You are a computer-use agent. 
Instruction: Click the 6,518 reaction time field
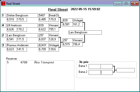[12, 19]
